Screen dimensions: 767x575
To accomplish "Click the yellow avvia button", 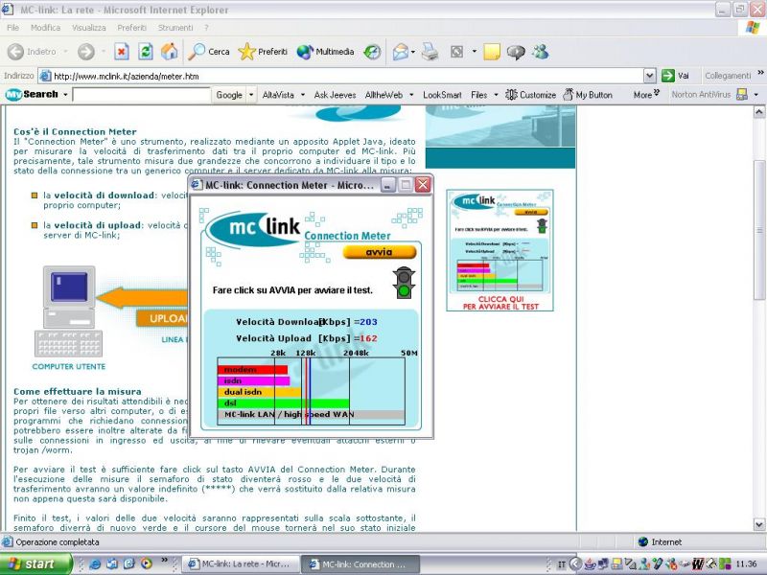I will [379, 252].
